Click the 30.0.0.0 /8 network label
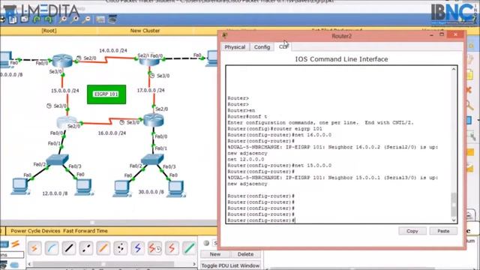Image resolution: width=480 pixels, height=270 pixels. coord(151,192)
